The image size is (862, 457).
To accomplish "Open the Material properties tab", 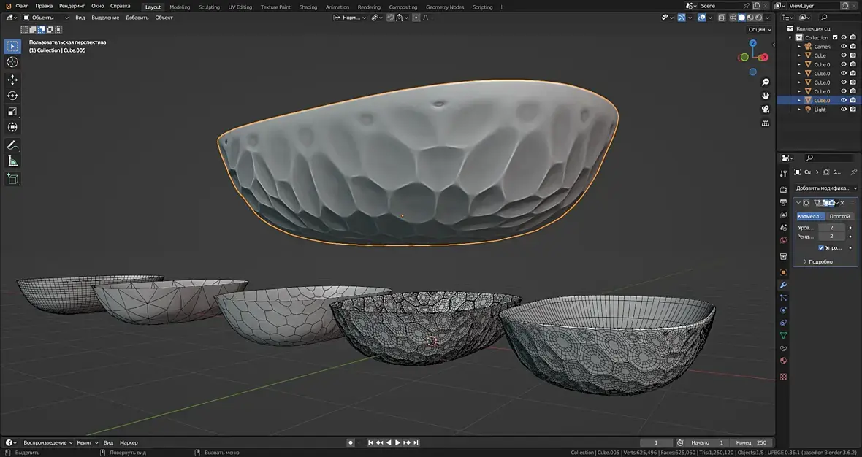I will [783, 361].
